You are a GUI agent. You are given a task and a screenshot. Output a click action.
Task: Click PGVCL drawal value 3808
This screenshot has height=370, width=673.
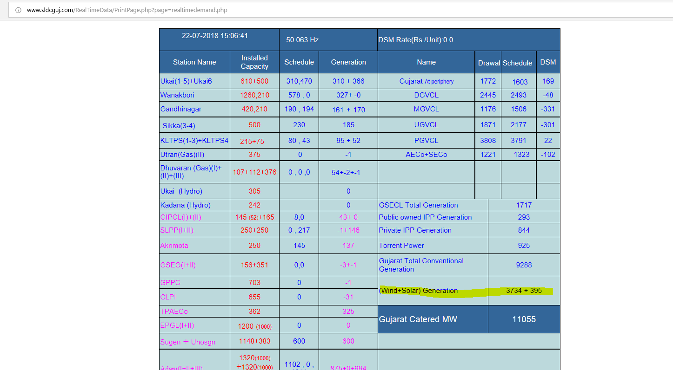point(488,141)
